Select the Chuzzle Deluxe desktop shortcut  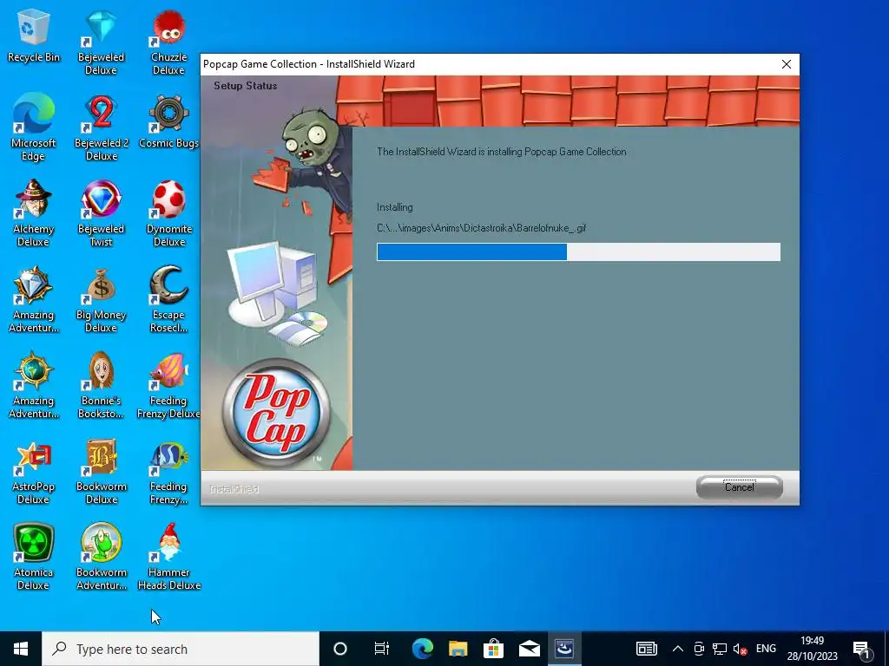point(168,42)
